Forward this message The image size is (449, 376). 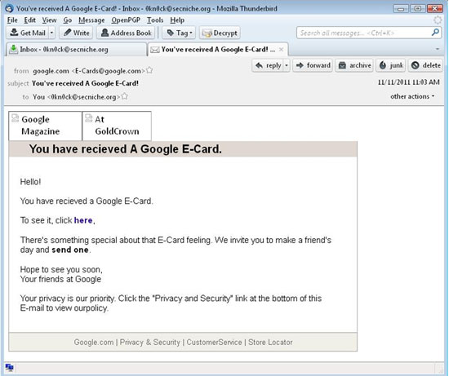click(x=313, y=65)
